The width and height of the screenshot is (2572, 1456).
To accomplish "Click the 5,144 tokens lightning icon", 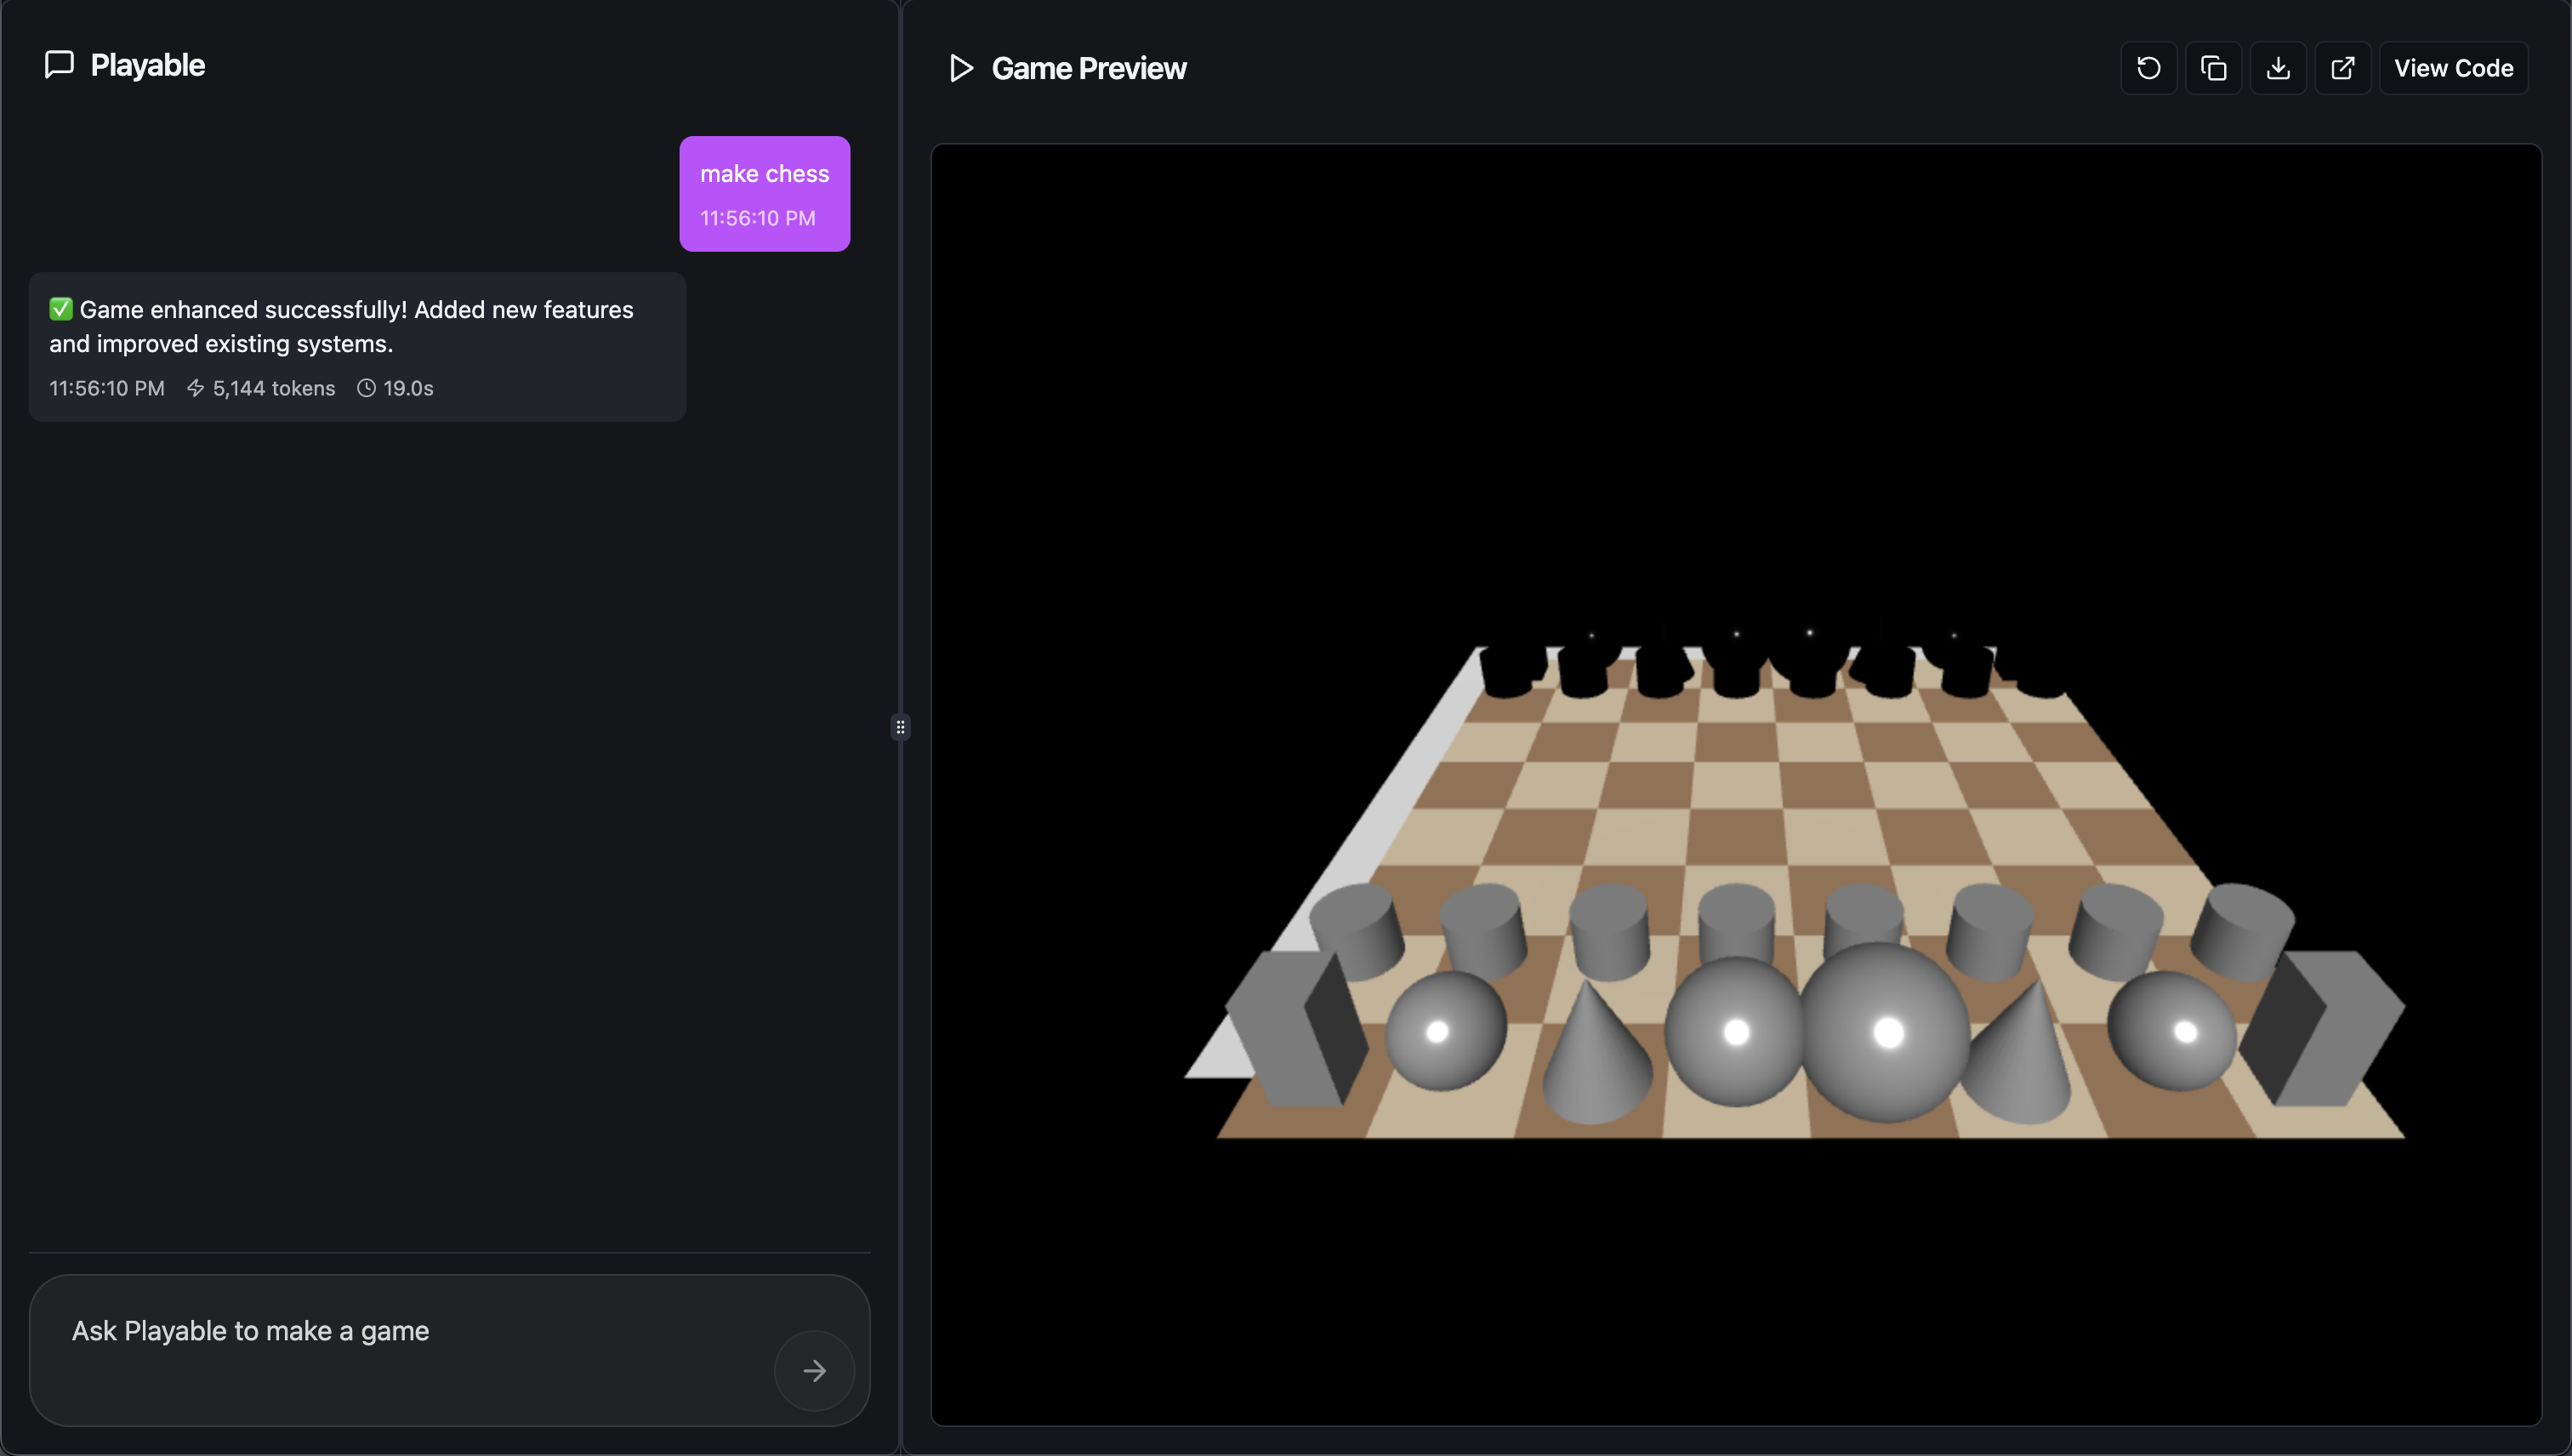I will [x=195, y=388].
